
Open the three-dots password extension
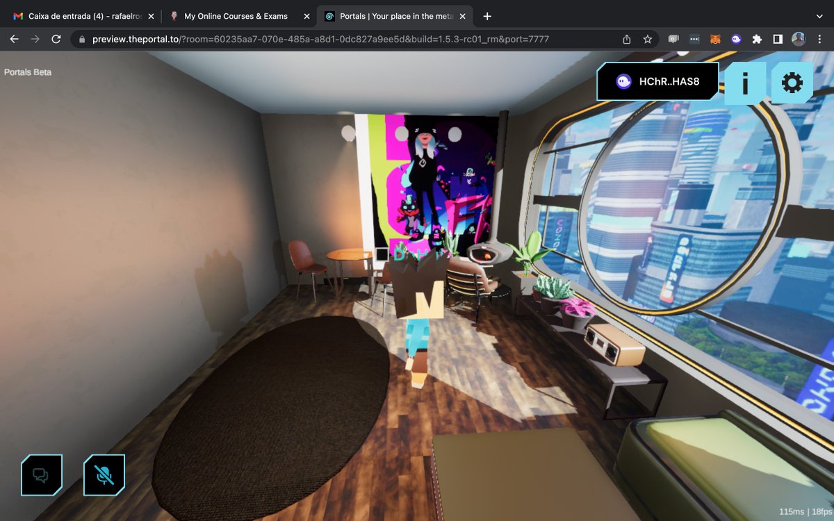(x=694, y=40)
